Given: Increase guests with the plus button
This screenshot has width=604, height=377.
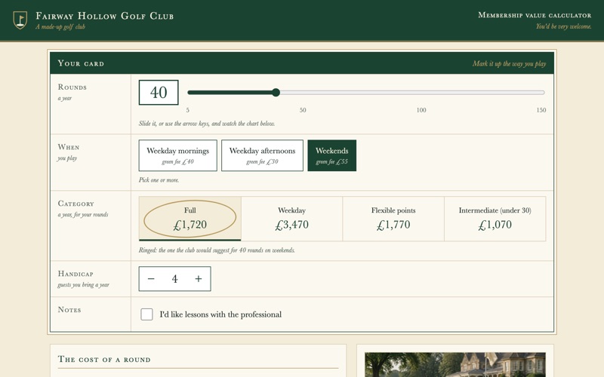Looking at the screenshot, I should coord(199,279).
